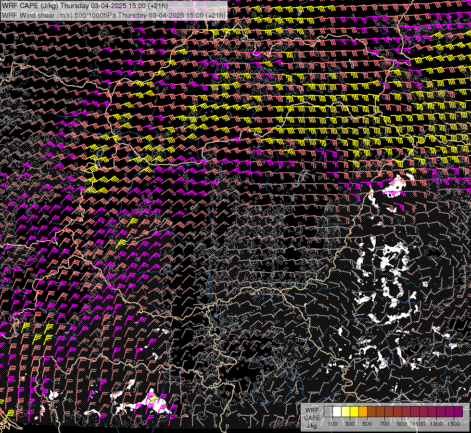Click the pale yellow CAPE legend swatch
Viewport: 471px width, 433px height.
346,412
